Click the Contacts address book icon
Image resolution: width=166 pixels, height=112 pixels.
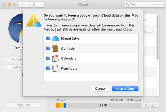point(55,48)
